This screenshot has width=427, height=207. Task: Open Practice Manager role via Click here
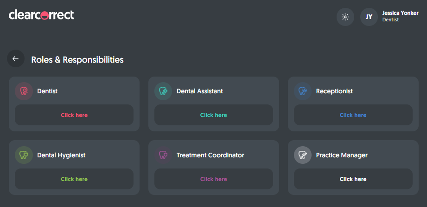coord(353,179)
